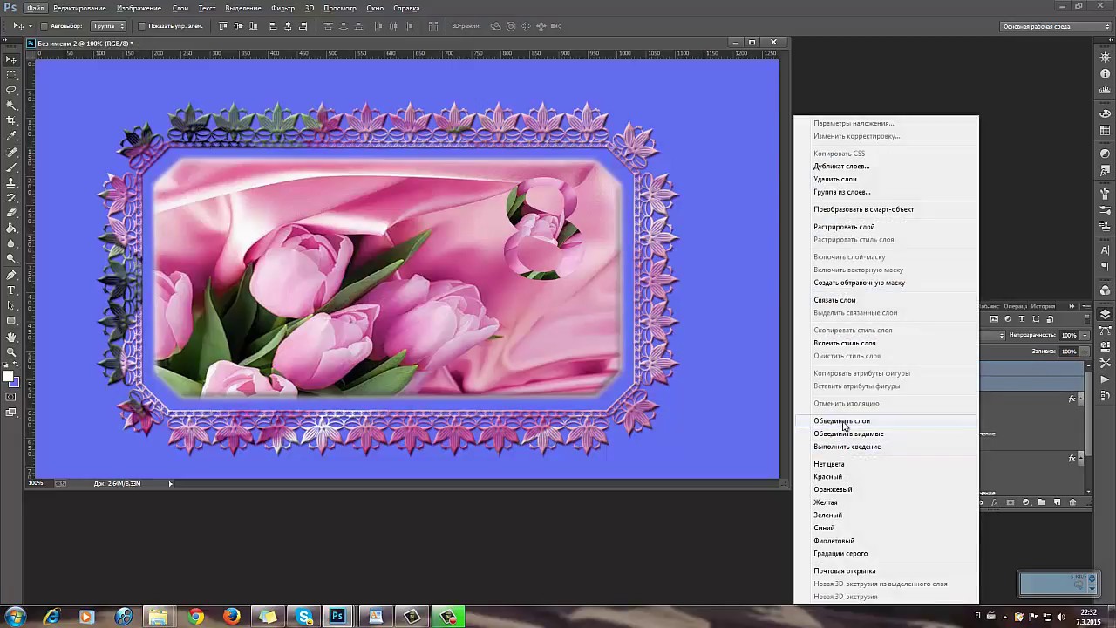Select the History Brush tool
The image size is (1116, 628).
11,198
